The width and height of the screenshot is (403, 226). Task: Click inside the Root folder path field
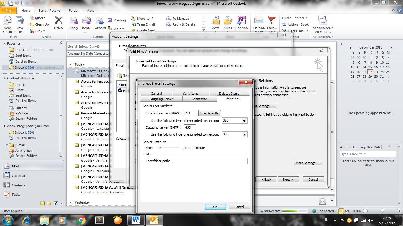coord(210,161)
